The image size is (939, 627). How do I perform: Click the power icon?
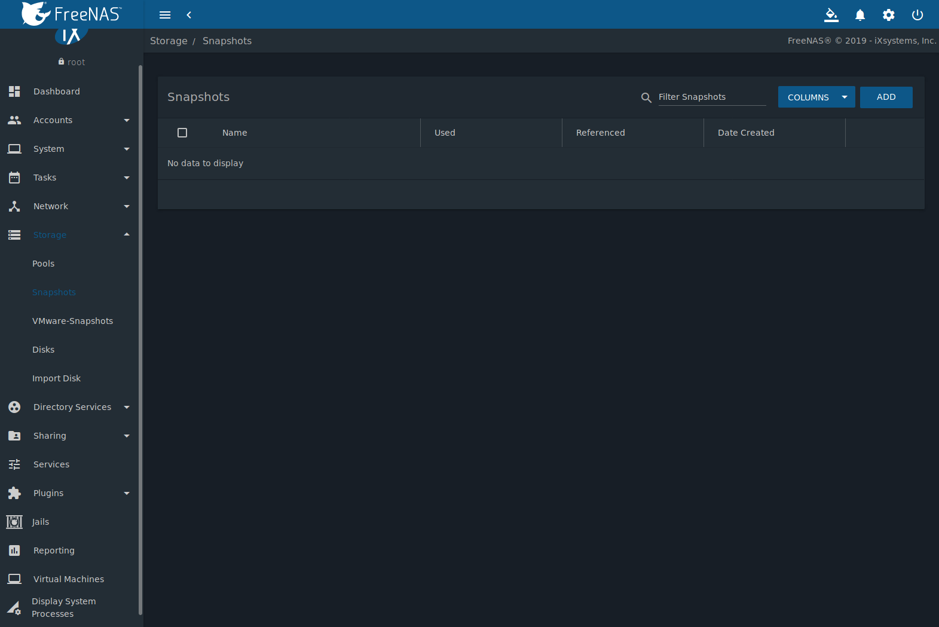point(917,15)
